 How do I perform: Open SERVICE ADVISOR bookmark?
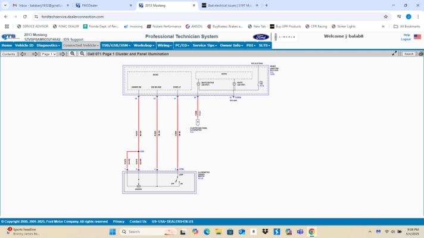[x=32, y=26]
